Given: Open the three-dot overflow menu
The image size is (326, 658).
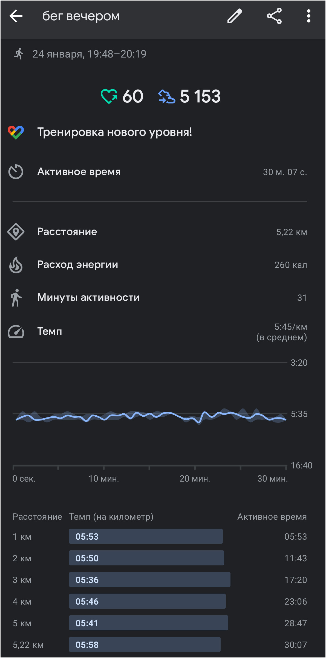Looking at the screenshot, I should 309,16.
